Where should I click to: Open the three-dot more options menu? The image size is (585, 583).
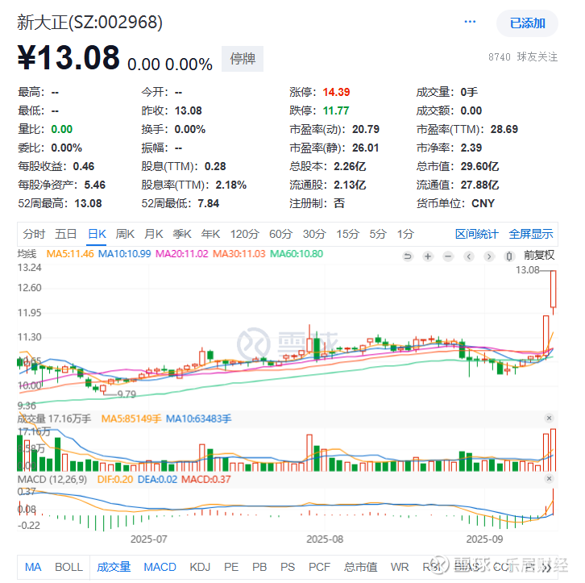click(470, 22)
